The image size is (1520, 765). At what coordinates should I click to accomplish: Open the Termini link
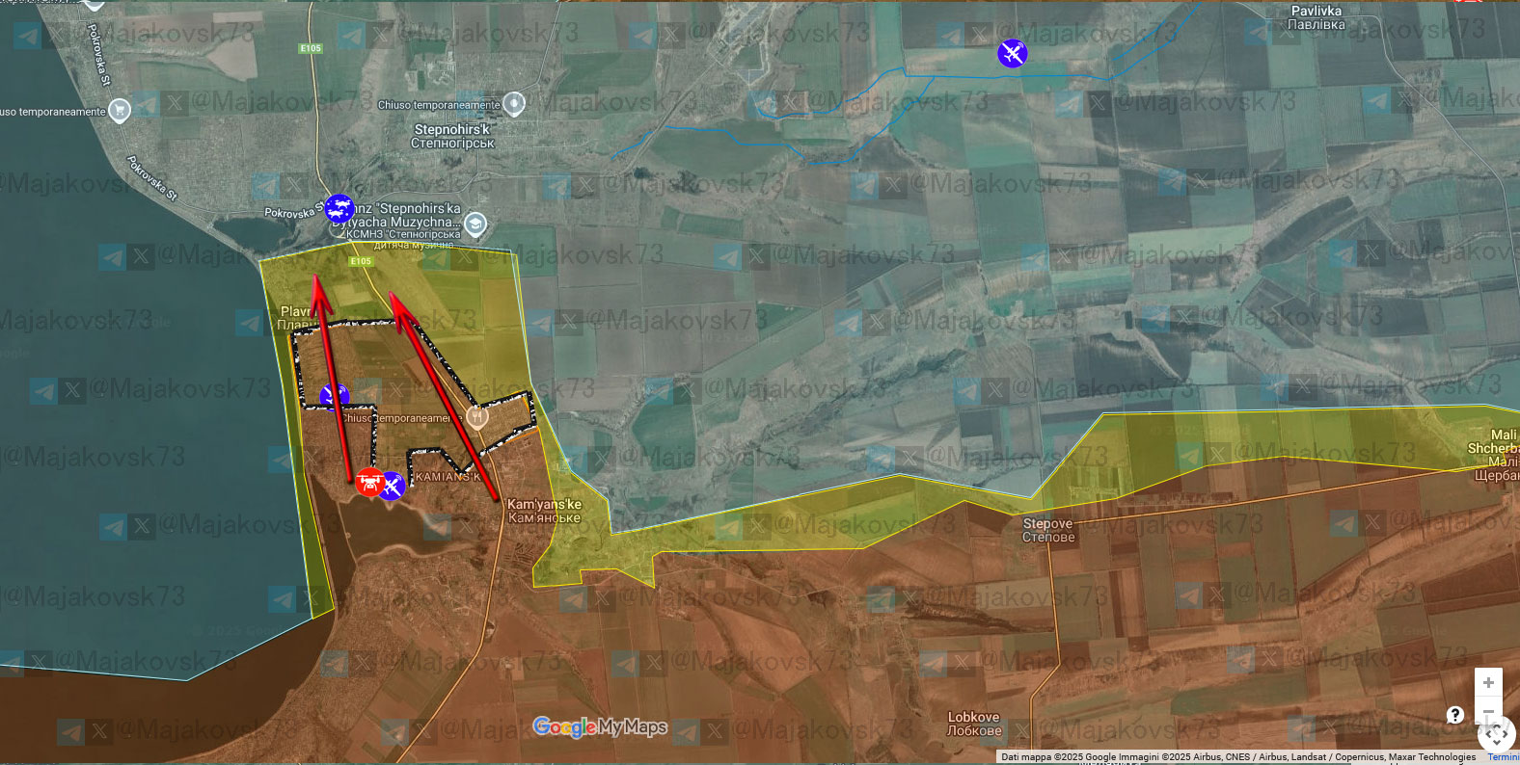(x=1503, y=757)
